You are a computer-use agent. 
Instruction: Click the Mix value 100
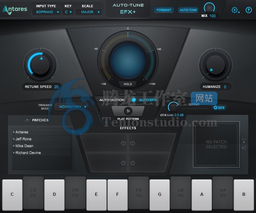213,16
